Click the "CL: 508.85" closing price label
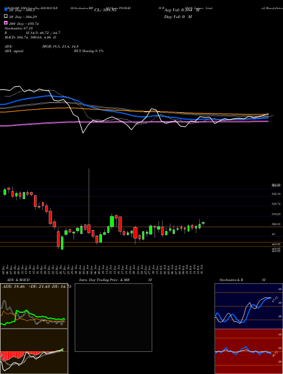 point(105,10)
